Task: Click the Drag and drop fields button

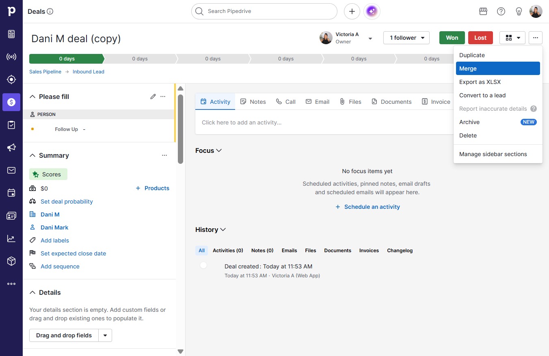Action: point(64,335)
